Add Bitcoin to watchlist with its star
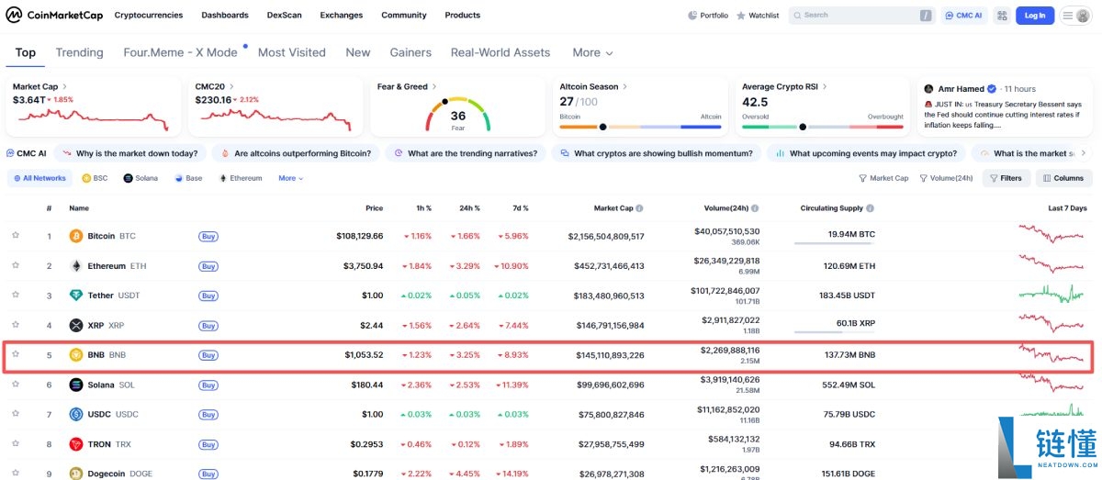 tap(16, 236)
